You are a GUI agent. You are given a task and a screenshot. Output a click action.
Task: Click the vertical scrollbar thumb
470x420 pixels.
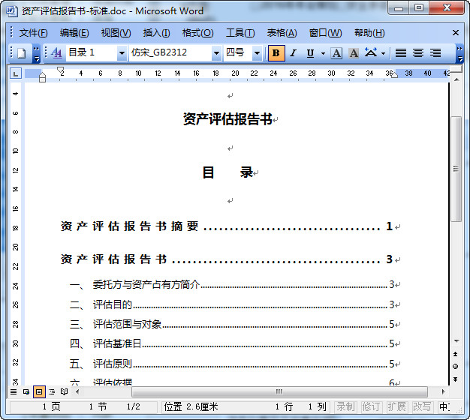point(456,169)
